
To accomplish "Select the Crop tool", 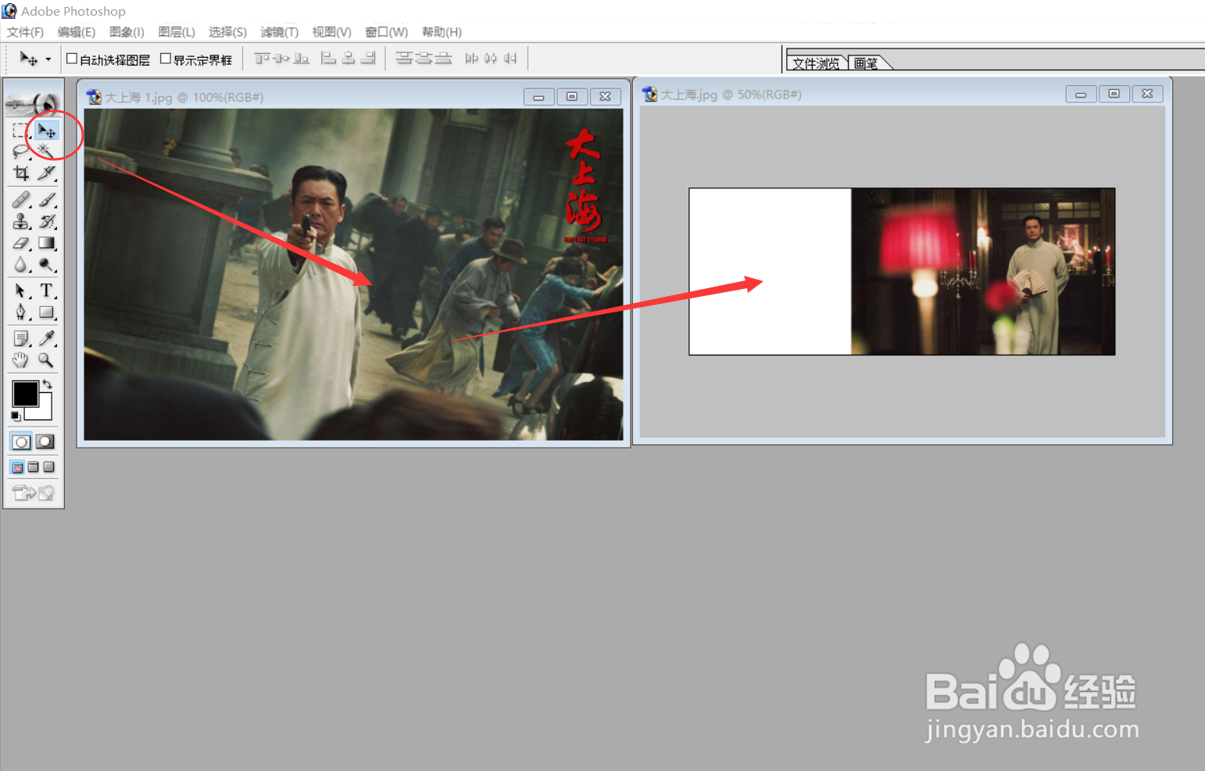I will 21,173.
